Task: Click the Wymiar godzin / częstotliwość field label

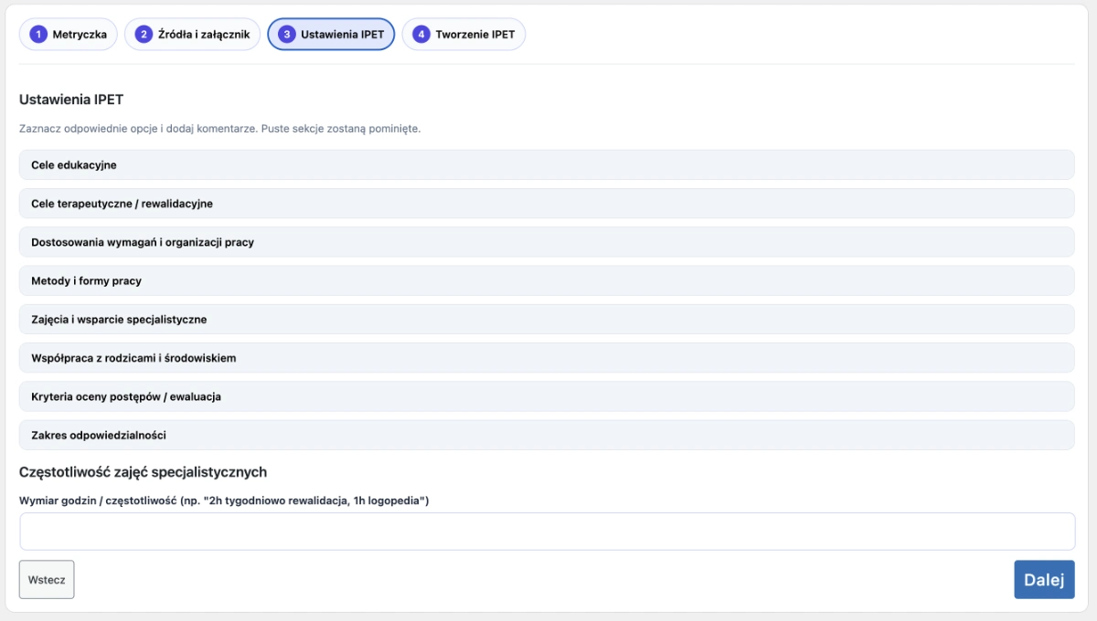Action: point(224,500)
